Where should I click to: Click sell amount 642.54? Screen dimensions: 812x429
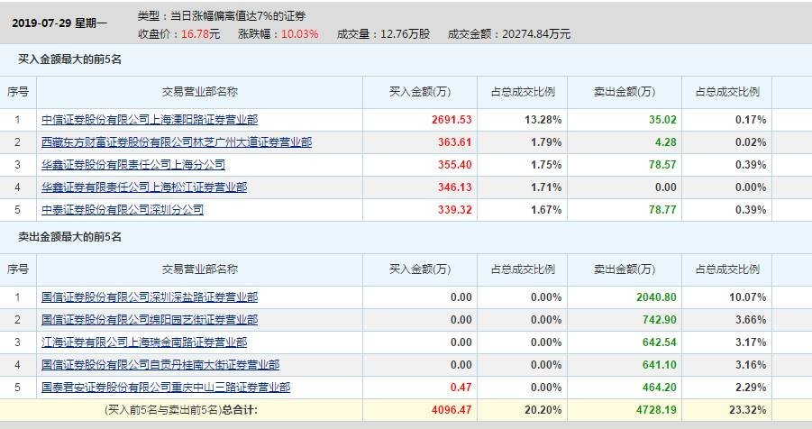click(x=659, y=342)
